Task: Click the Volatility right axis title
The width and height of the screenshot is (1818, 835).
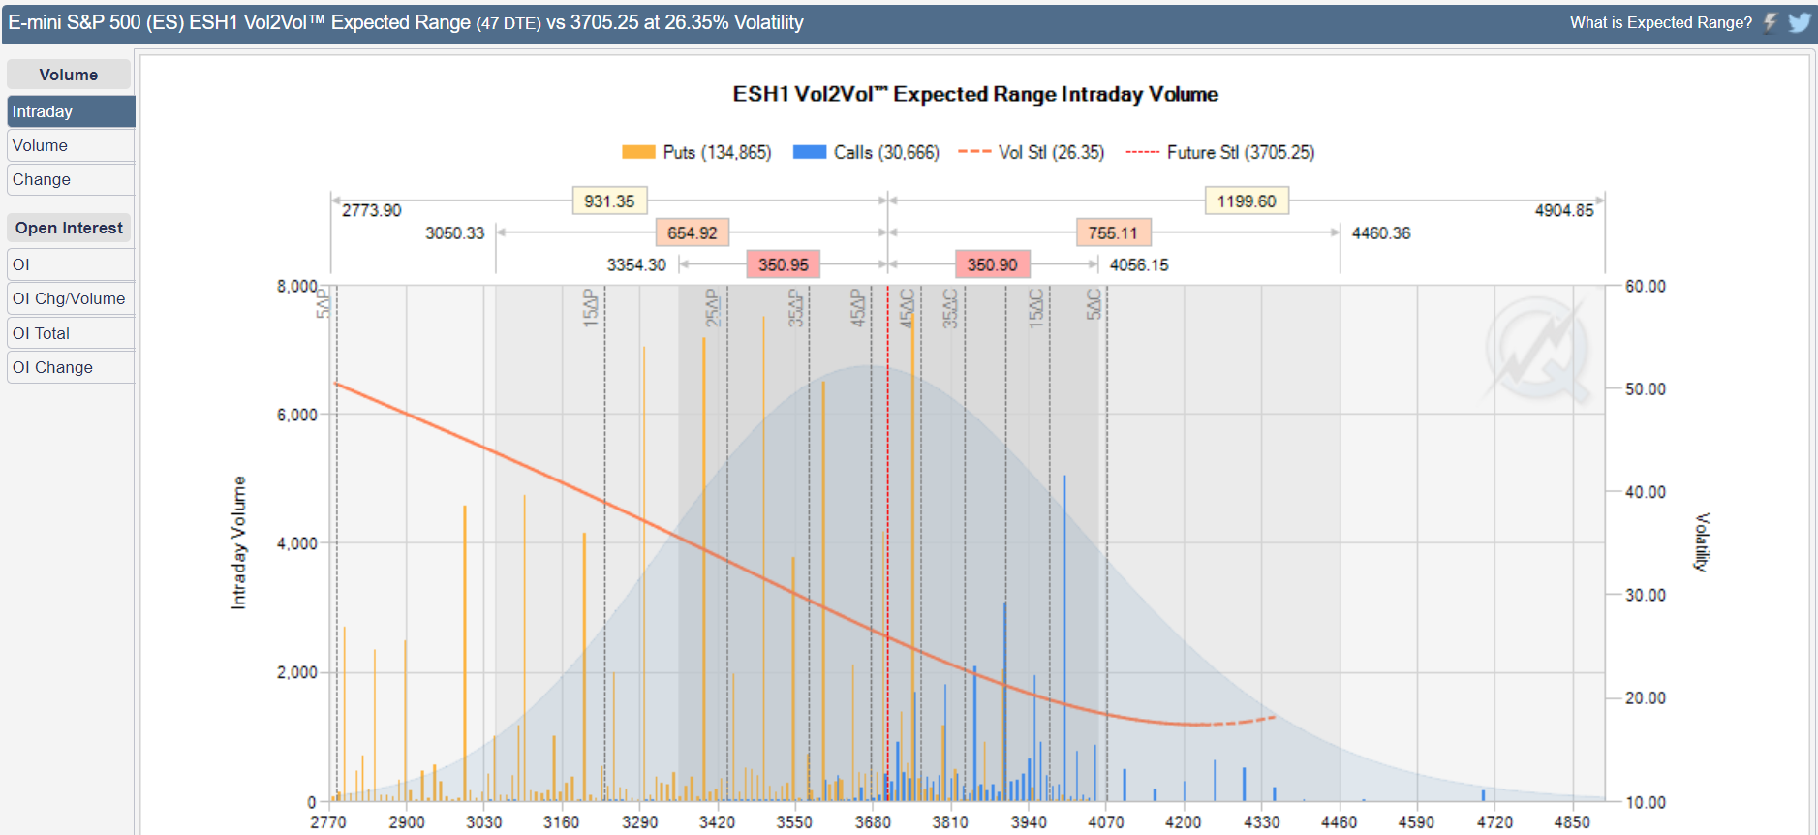Action: pos(1702,542)
